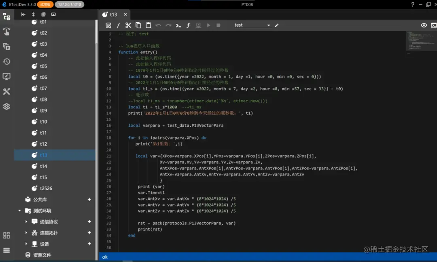
Task: Click the scissors cut icon in editor toolbar
Action: (x=128, y=25)
